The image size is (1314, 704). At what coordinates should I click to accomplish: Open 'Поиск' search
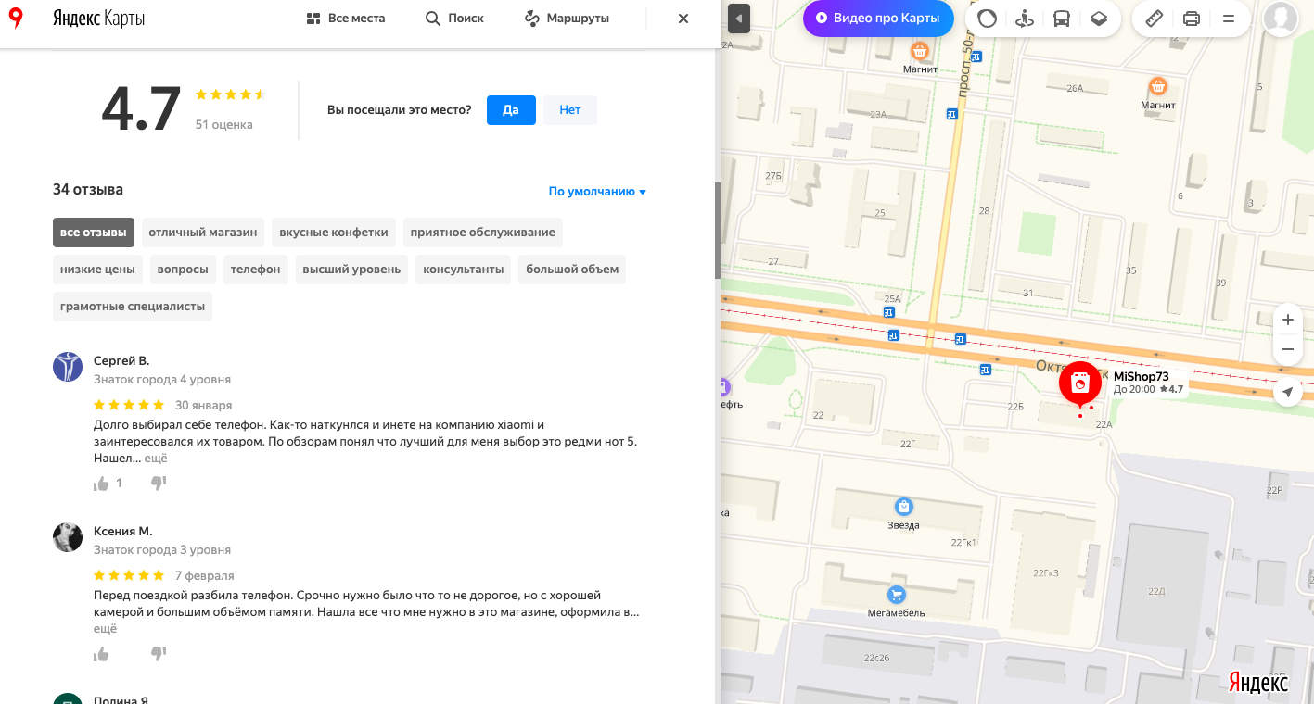[454, 19]
